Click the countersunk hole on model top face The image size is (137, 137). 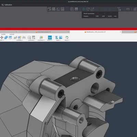coord(75,79)
